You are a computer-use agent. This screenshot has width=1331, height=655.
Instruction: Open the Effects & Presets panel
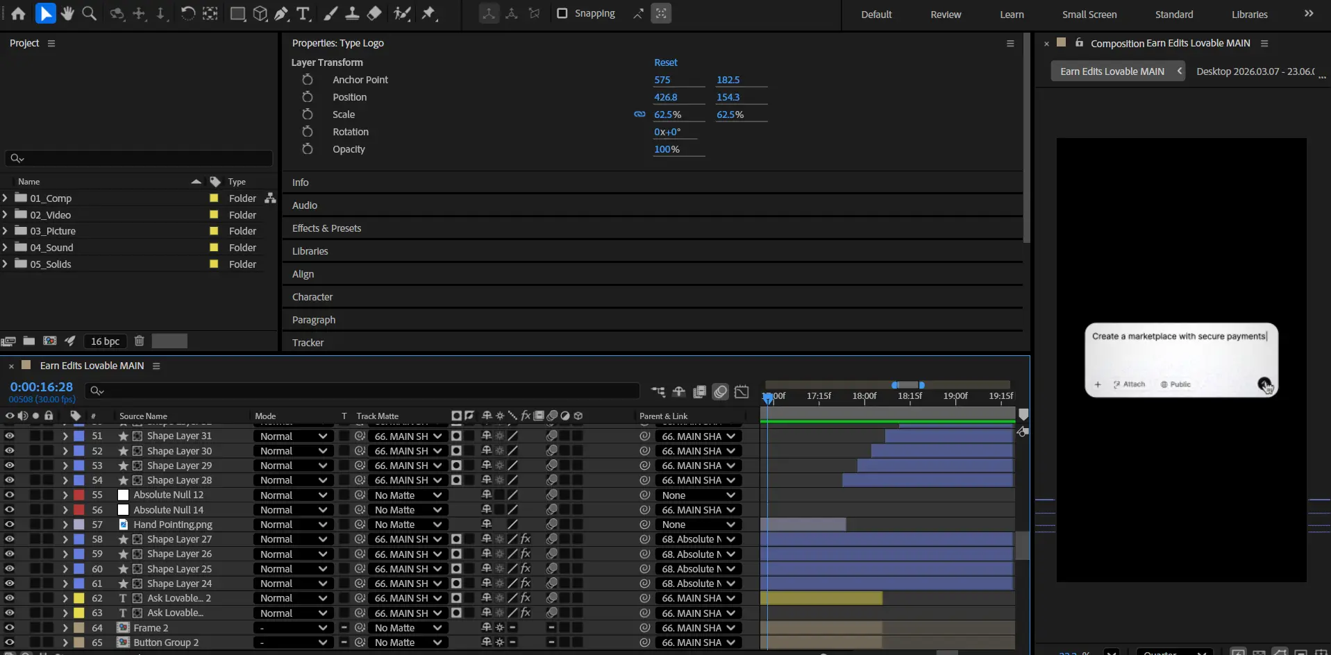[326, 228]
